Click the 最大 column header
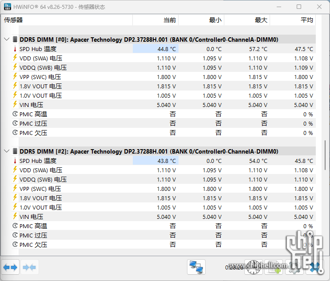 click(x=247, y=20)
